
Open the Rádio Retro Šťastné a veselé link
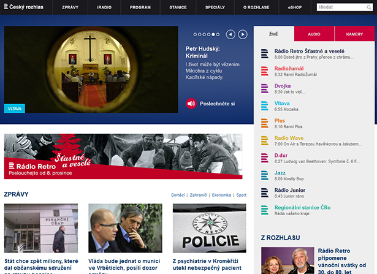309,51
